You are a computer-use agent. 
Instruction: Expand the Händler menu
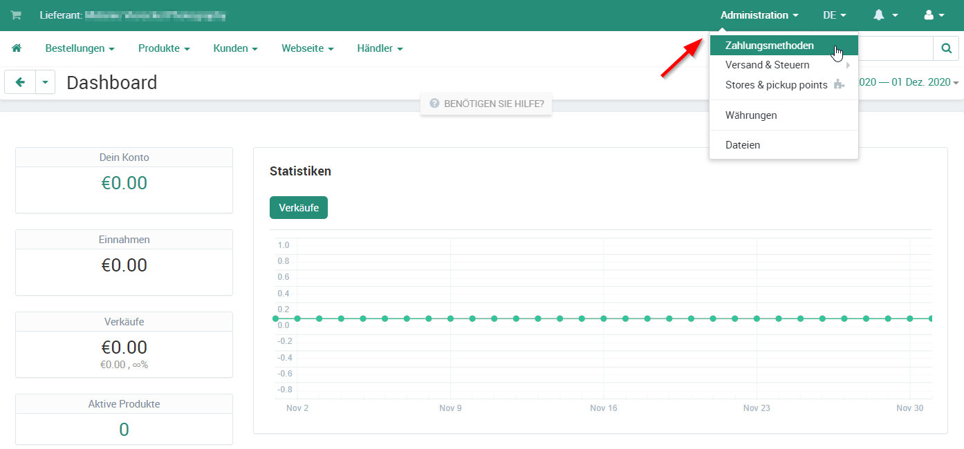coord(380,48)
